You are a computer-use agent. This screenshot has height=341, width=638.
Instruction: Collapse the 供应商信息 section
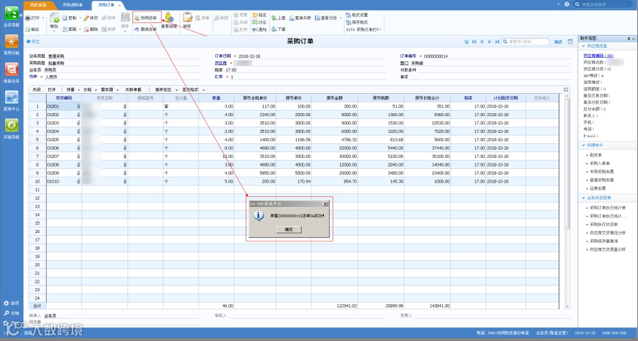tap(583, 47)
